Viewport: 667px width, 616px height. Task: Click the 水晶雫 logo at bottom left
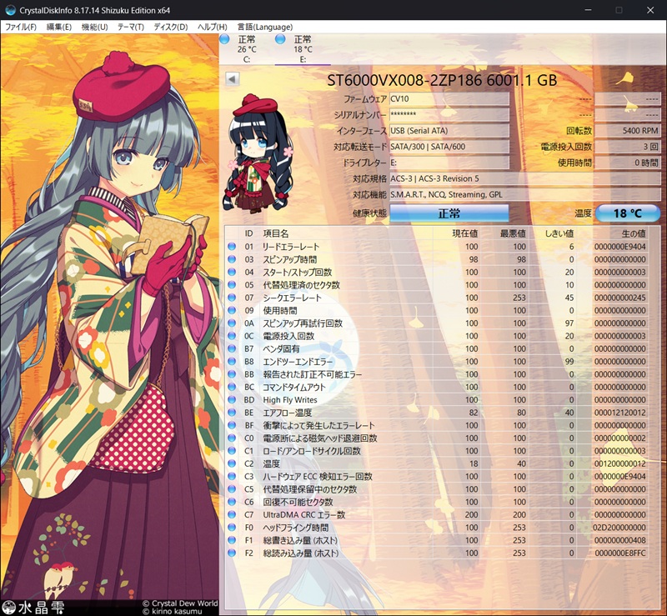point(33,607)
